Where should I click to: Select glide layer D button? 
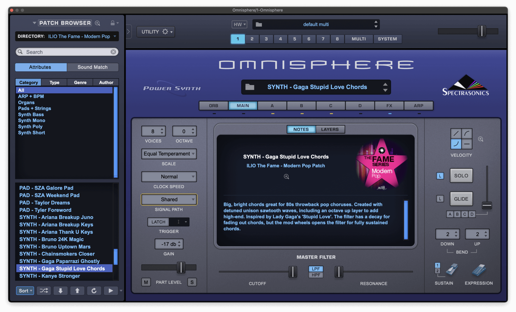click(472, 214)
